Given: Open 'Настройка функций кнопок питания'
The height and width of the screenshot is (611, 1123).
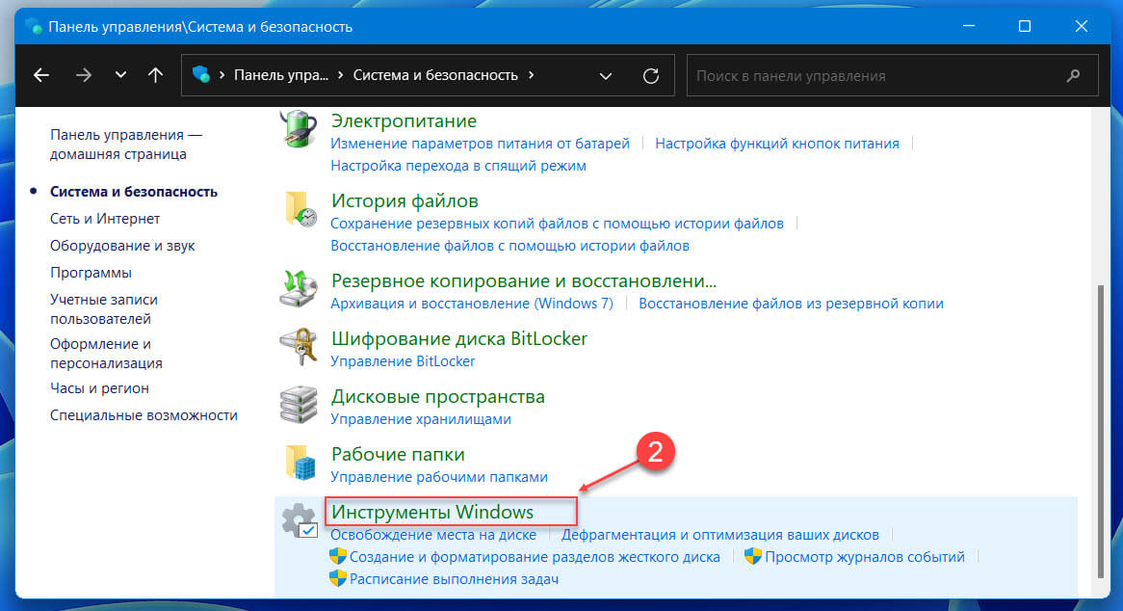Looking at the screenshot, I should click(x=777, y=144).
